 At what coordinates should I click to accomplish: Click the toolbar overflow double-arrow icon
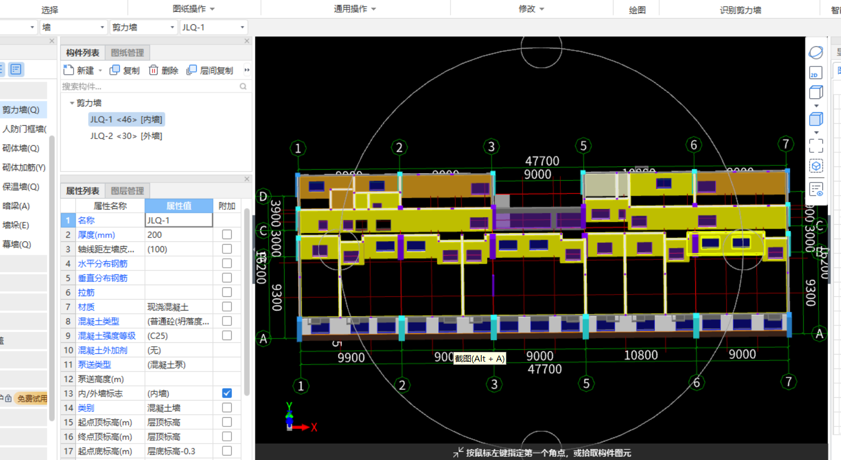247,70
